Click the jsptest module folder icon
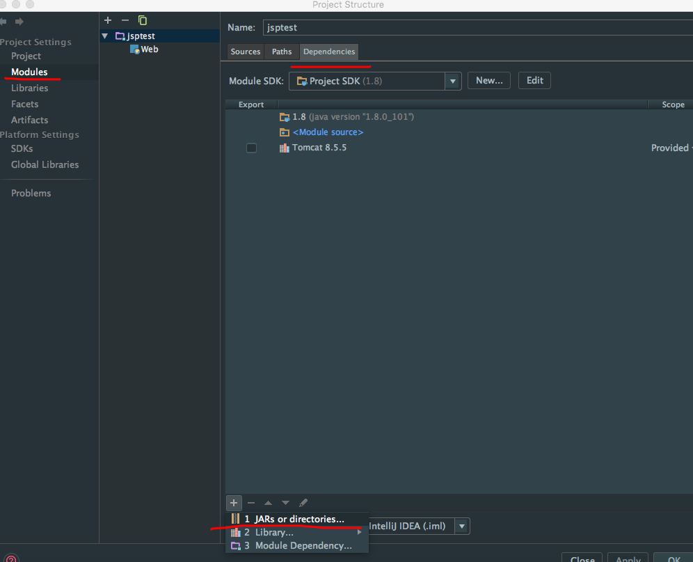693x562 pixels. point(120,36)
